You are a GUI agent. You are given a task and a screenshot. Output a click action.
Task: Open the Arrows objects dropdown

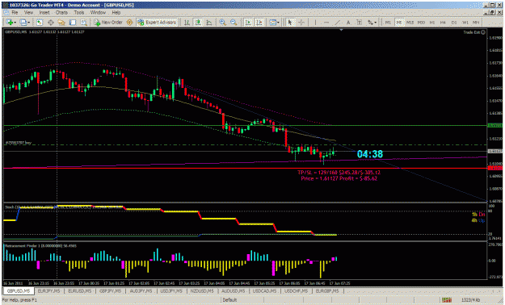tap(372, 23)
